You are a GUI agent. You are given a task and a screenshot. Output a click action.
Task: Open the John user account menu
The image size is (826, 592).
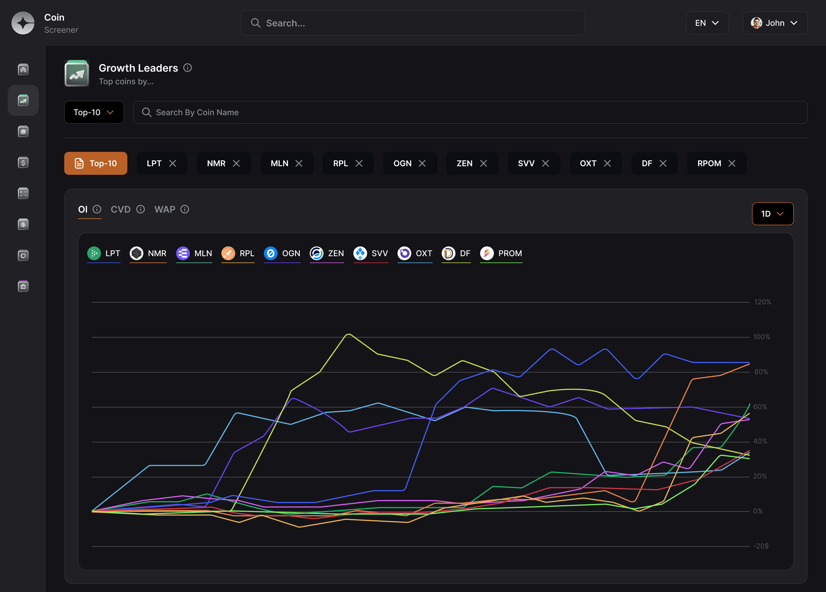775,23
